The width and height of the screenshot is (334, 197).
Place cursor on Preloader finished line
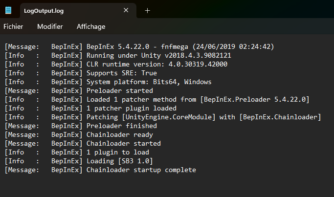[121, 126]
